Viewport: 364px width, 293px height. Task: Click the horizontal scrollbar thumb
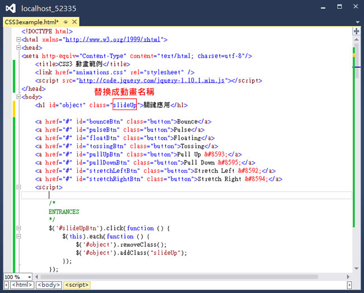pos(179,277)
